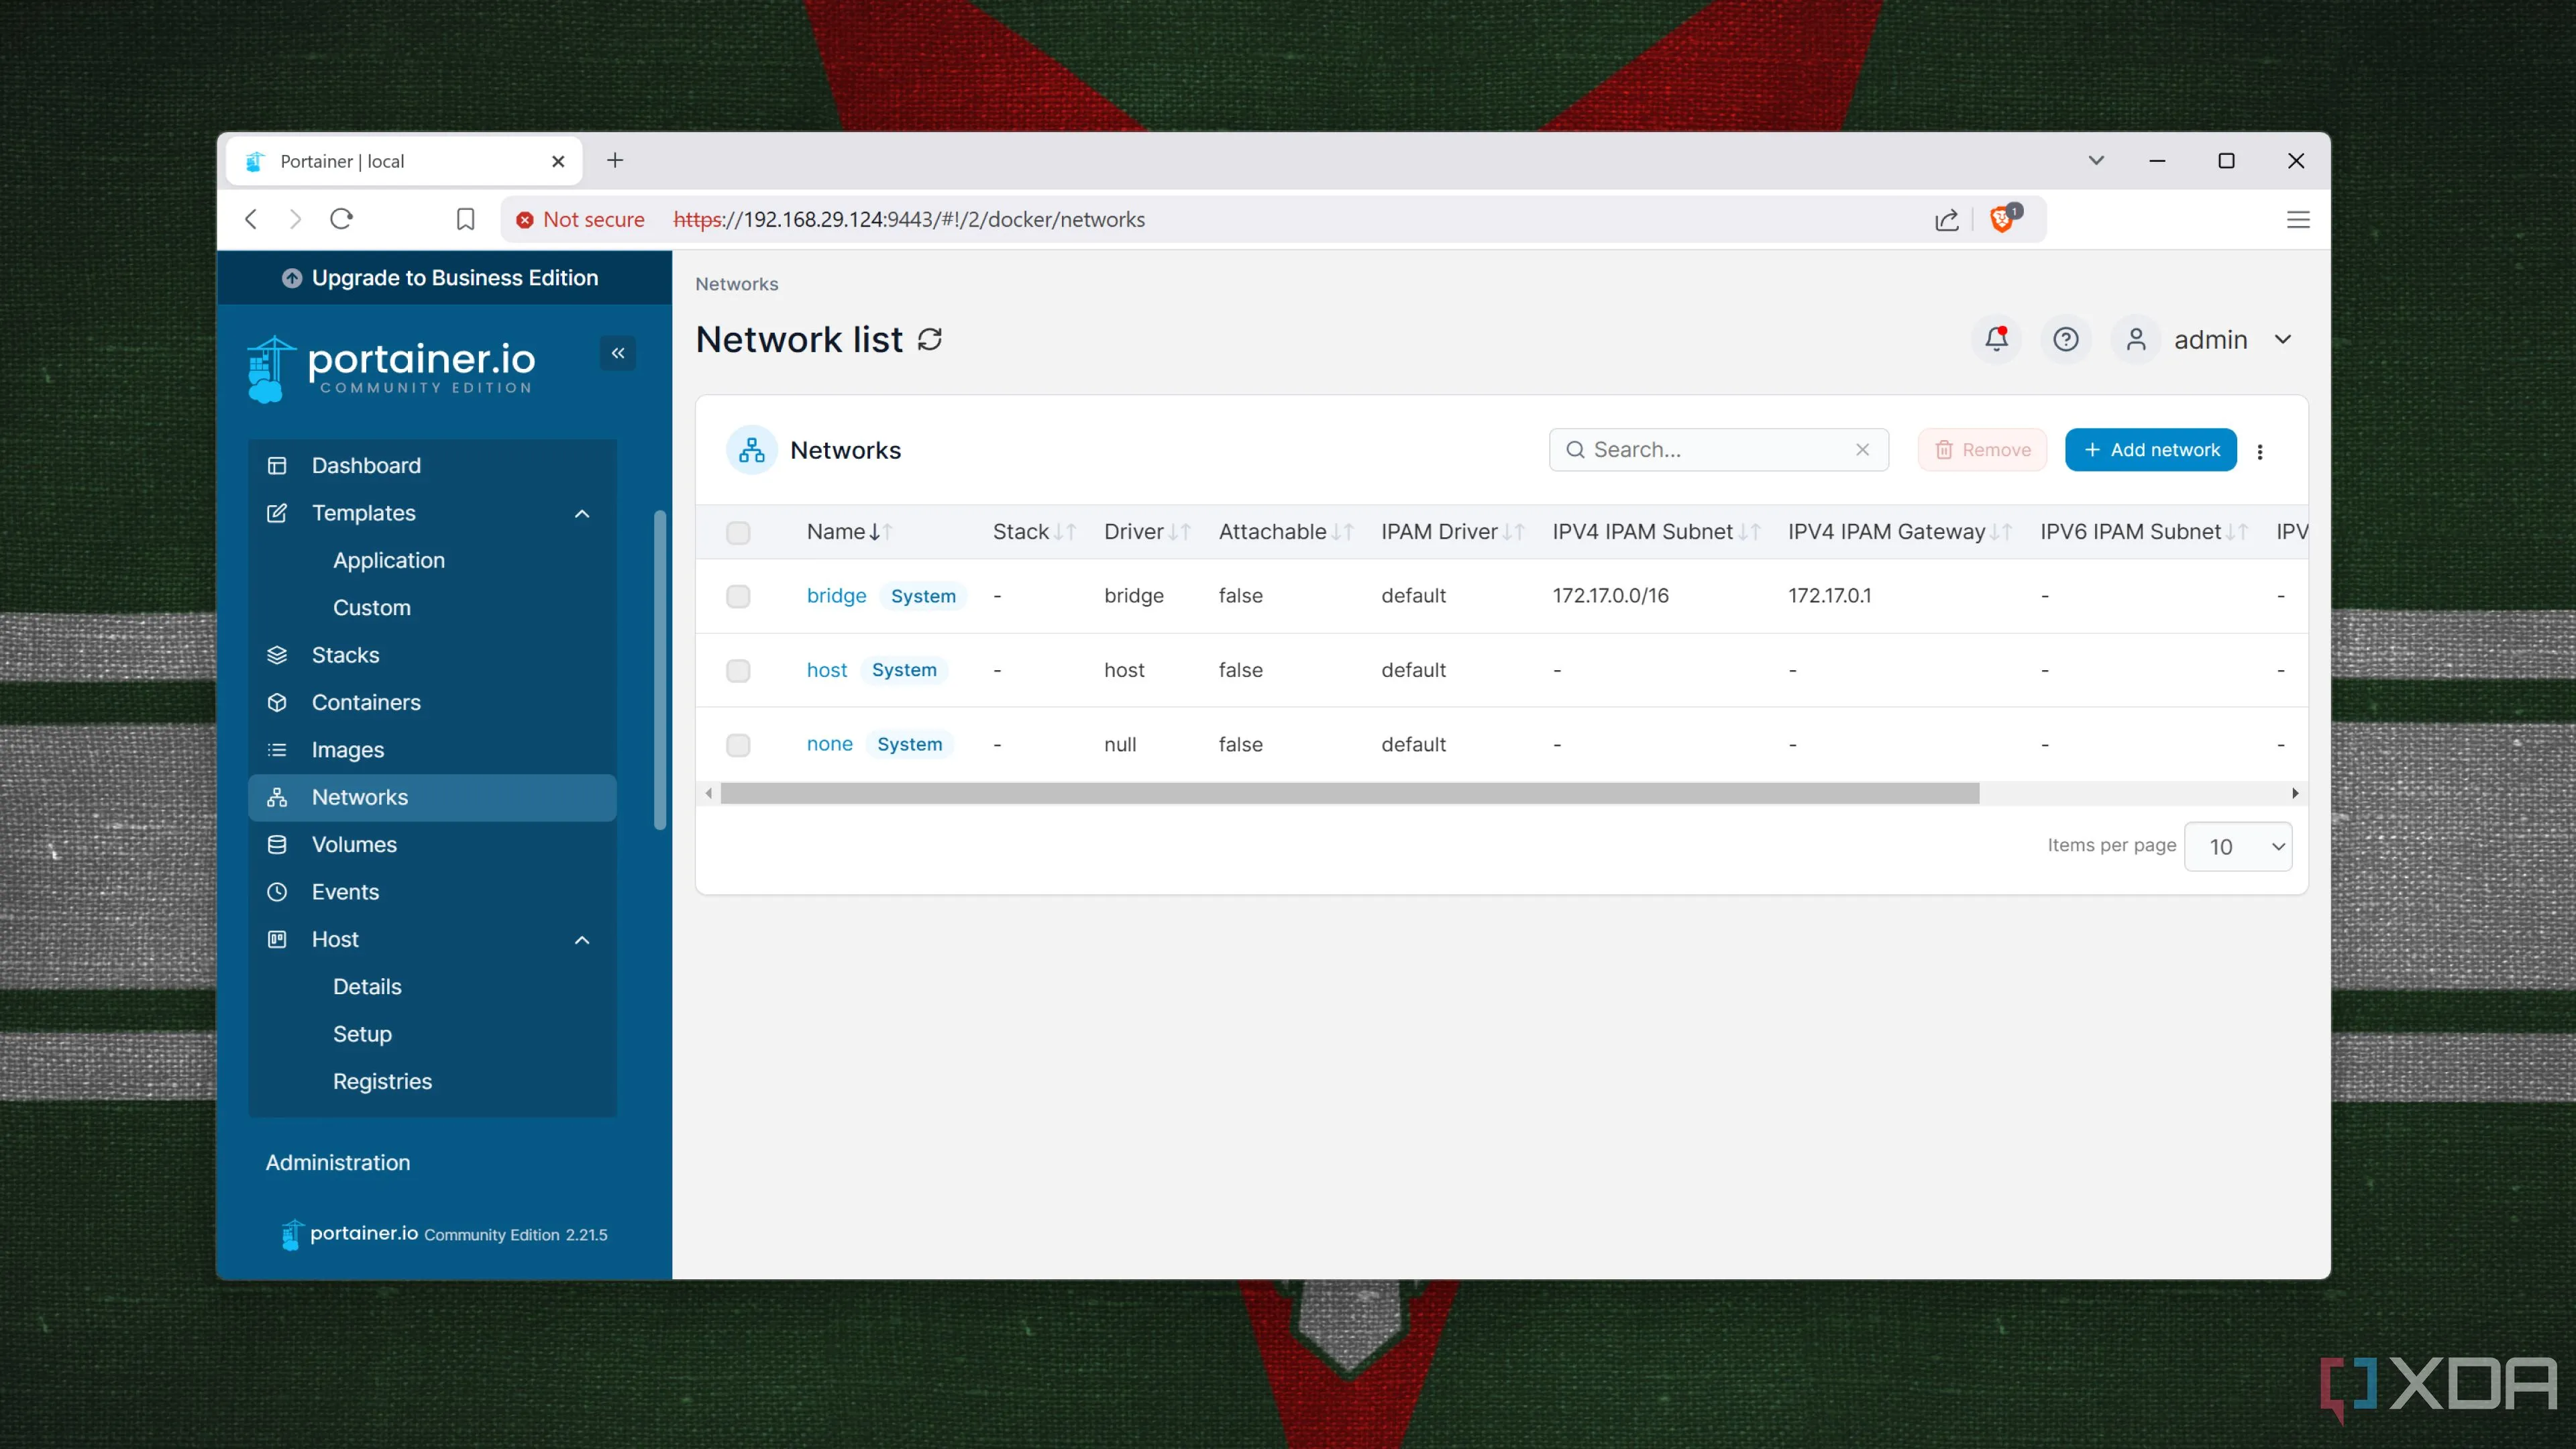Sort by the Stack column
Screen dimensions: 2576x1449
pyautogui.click(x=1034, y=532)
